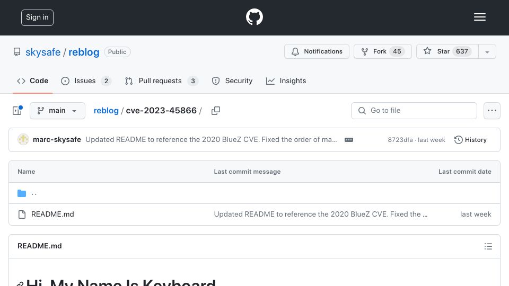Click the Public visibility label

point(117,52)
